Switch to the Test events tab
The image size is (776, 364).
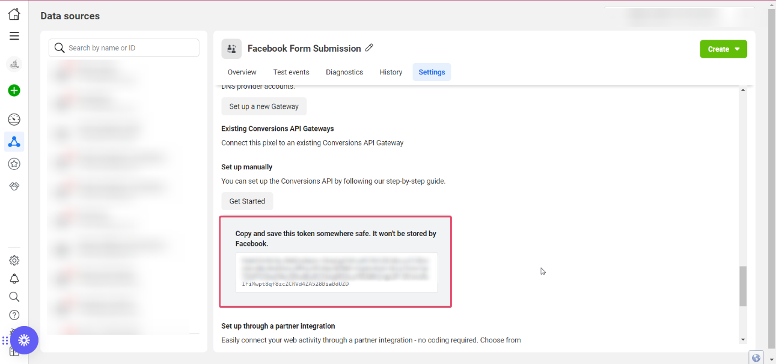[x=292, y=72]
